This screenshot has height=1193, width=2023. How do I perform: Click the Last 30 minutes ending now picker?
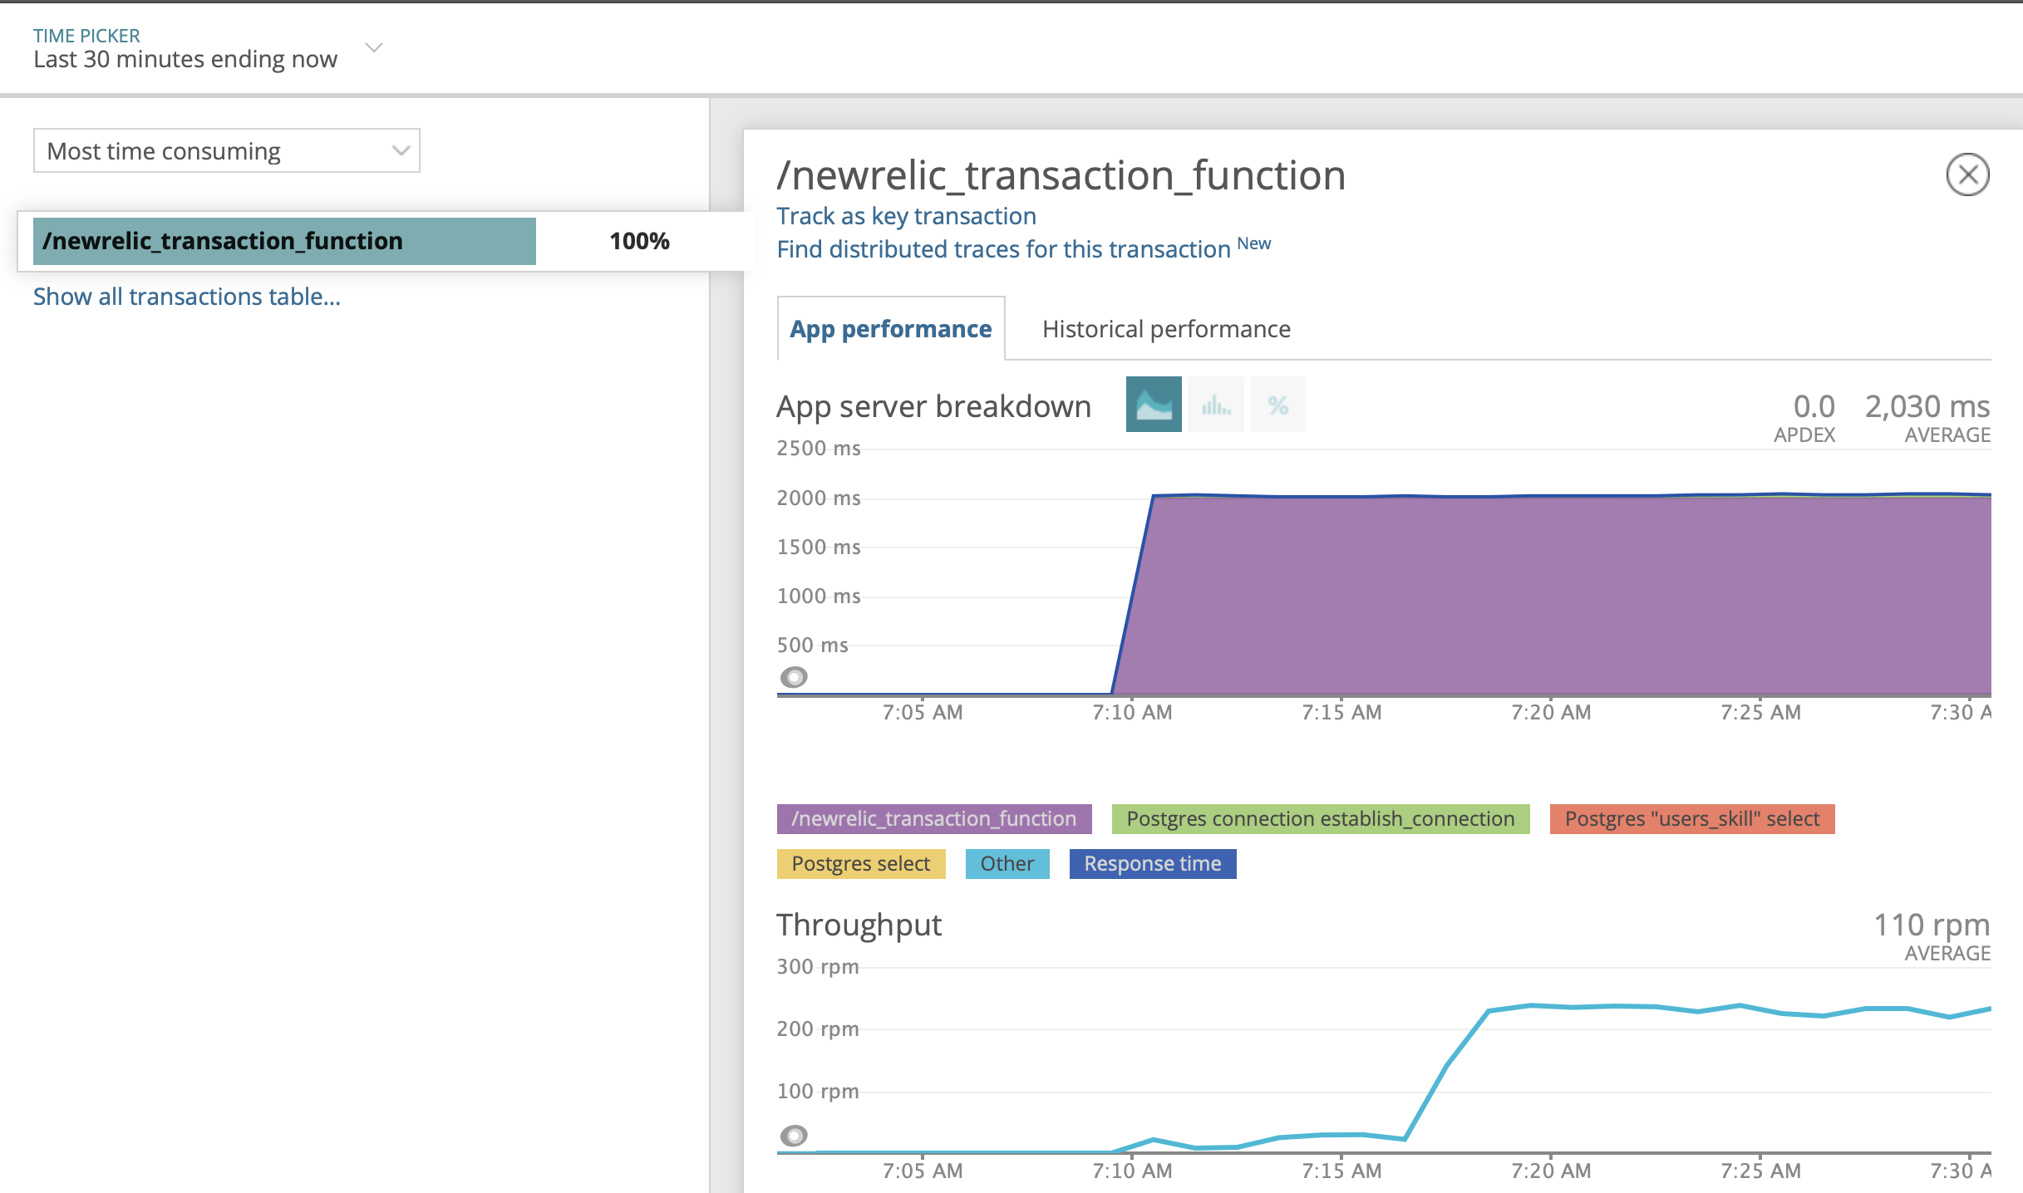185,59
